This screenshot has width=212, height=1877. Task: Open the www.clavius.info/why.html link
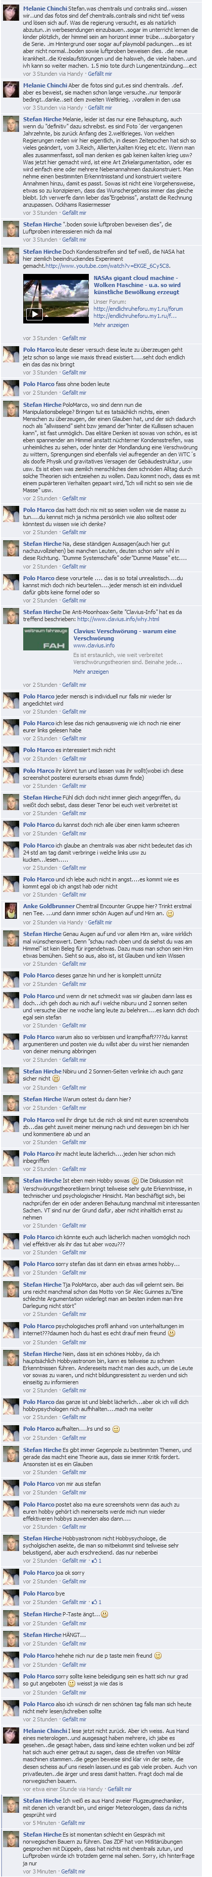tap(118, 619)
